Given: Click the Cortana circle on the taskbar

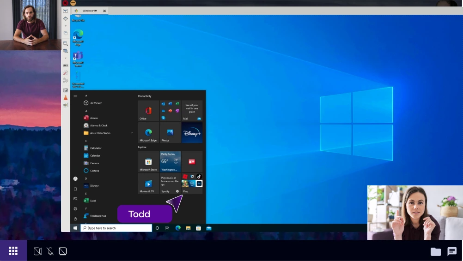Looking at the screenshot, I should pyautogui.click(x=157, y=228).
